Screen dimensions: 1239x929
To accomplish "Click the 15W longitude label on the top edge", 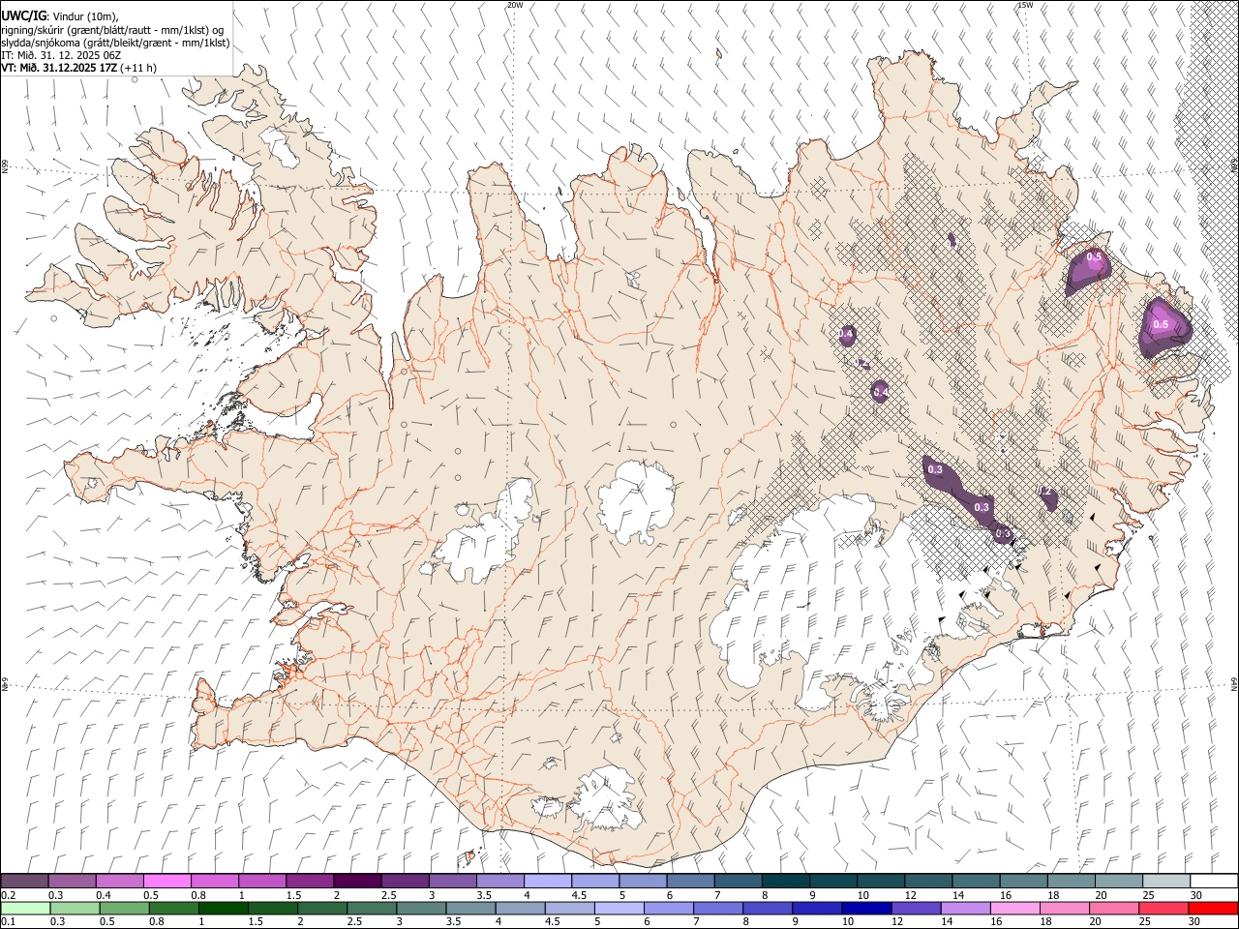I will click(1025, 5).
